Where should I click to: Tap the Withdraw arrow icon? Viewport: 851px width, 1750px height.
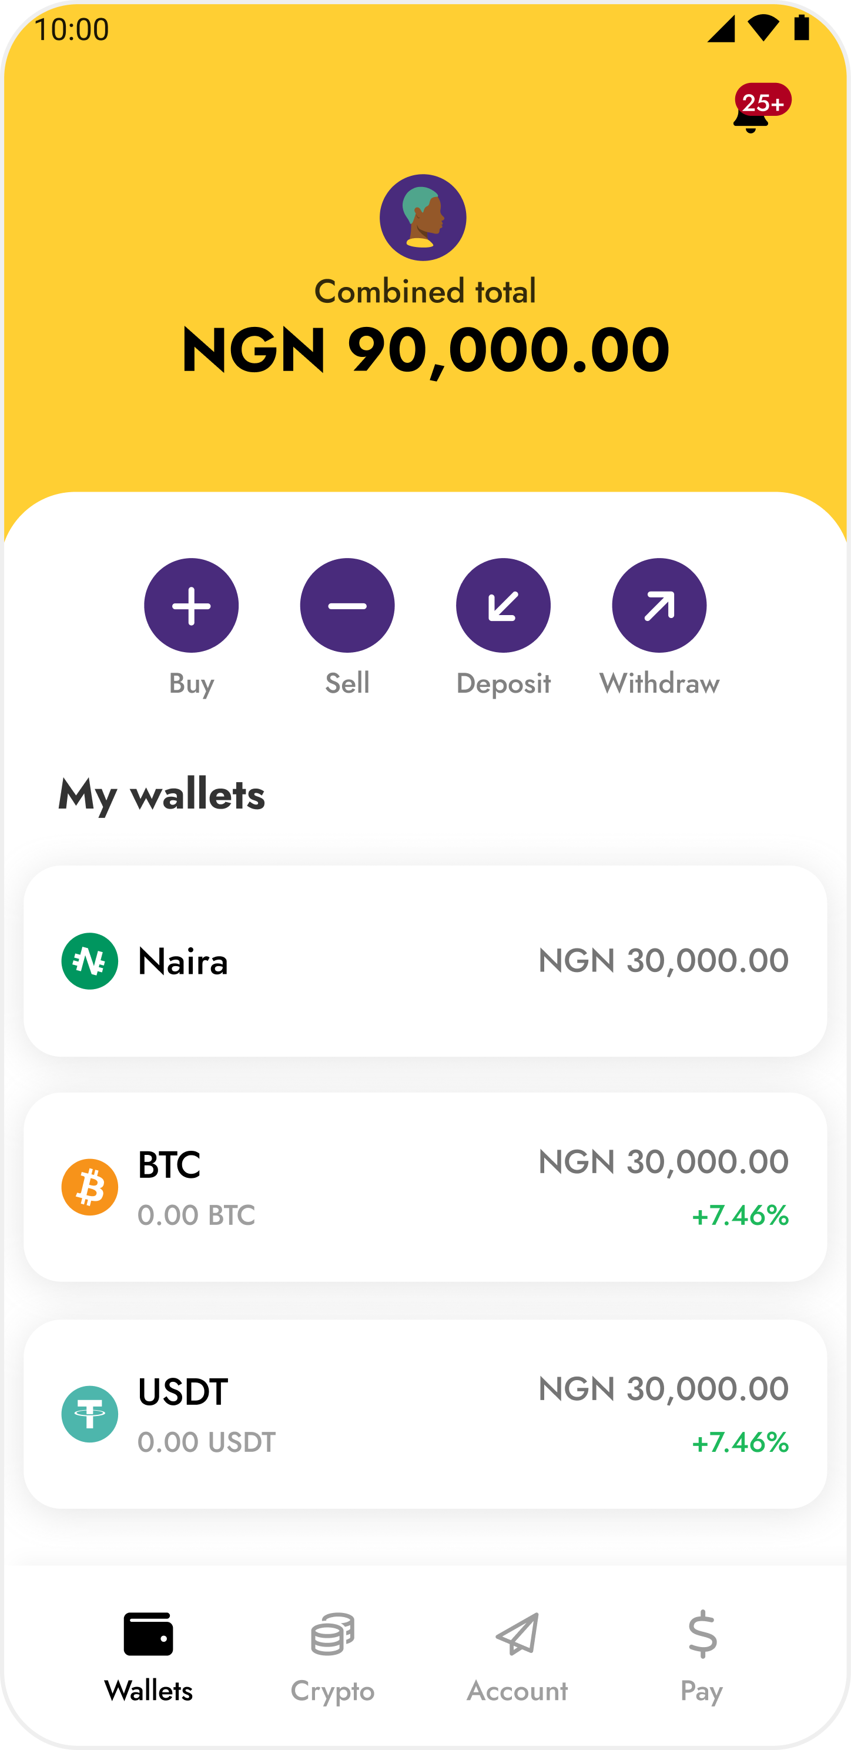[x=659, y=605]
